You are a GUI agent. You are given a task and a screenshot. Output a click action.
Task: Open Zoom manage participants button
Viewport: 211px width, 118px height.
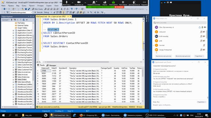[x=94, y=3]
